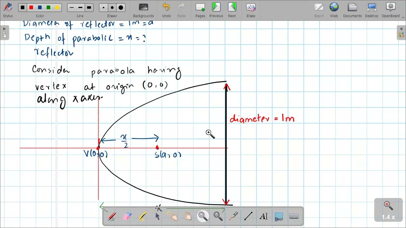Select the Pen tool in stylus palette

coord(112,216)
